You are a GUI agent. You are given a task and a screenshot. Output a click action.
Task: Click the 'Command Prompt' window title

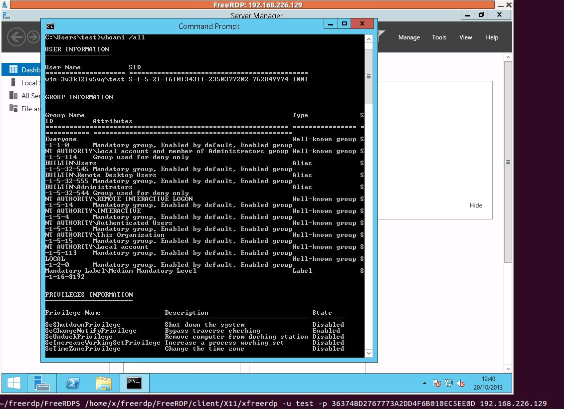[209, 26]
